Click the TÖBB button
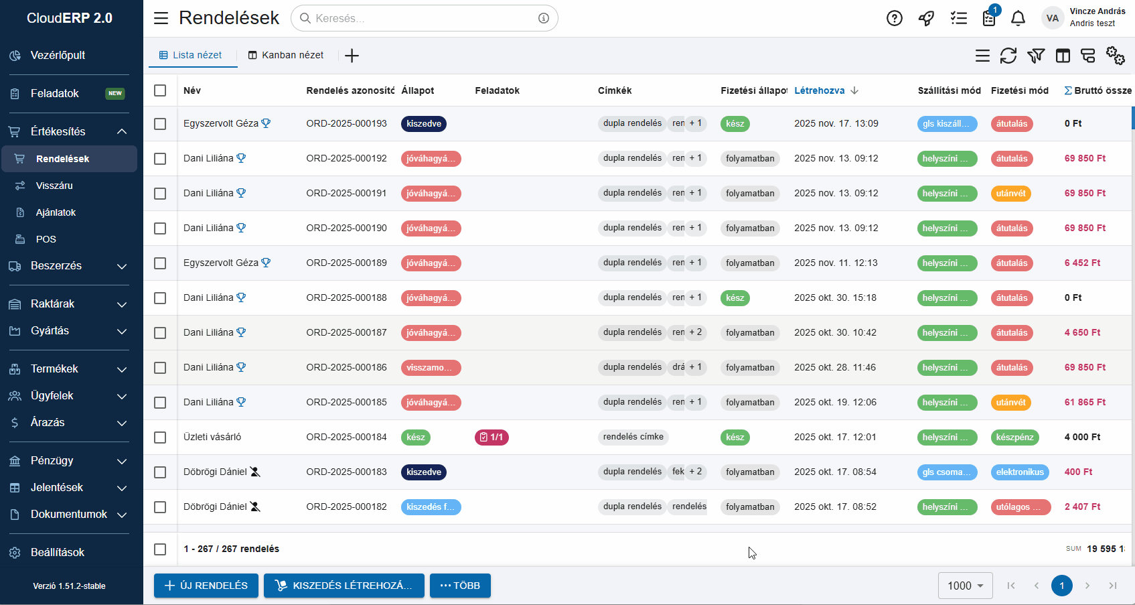Image resolution: width=1135 pixels, height=605 pixels. [460, 586]
